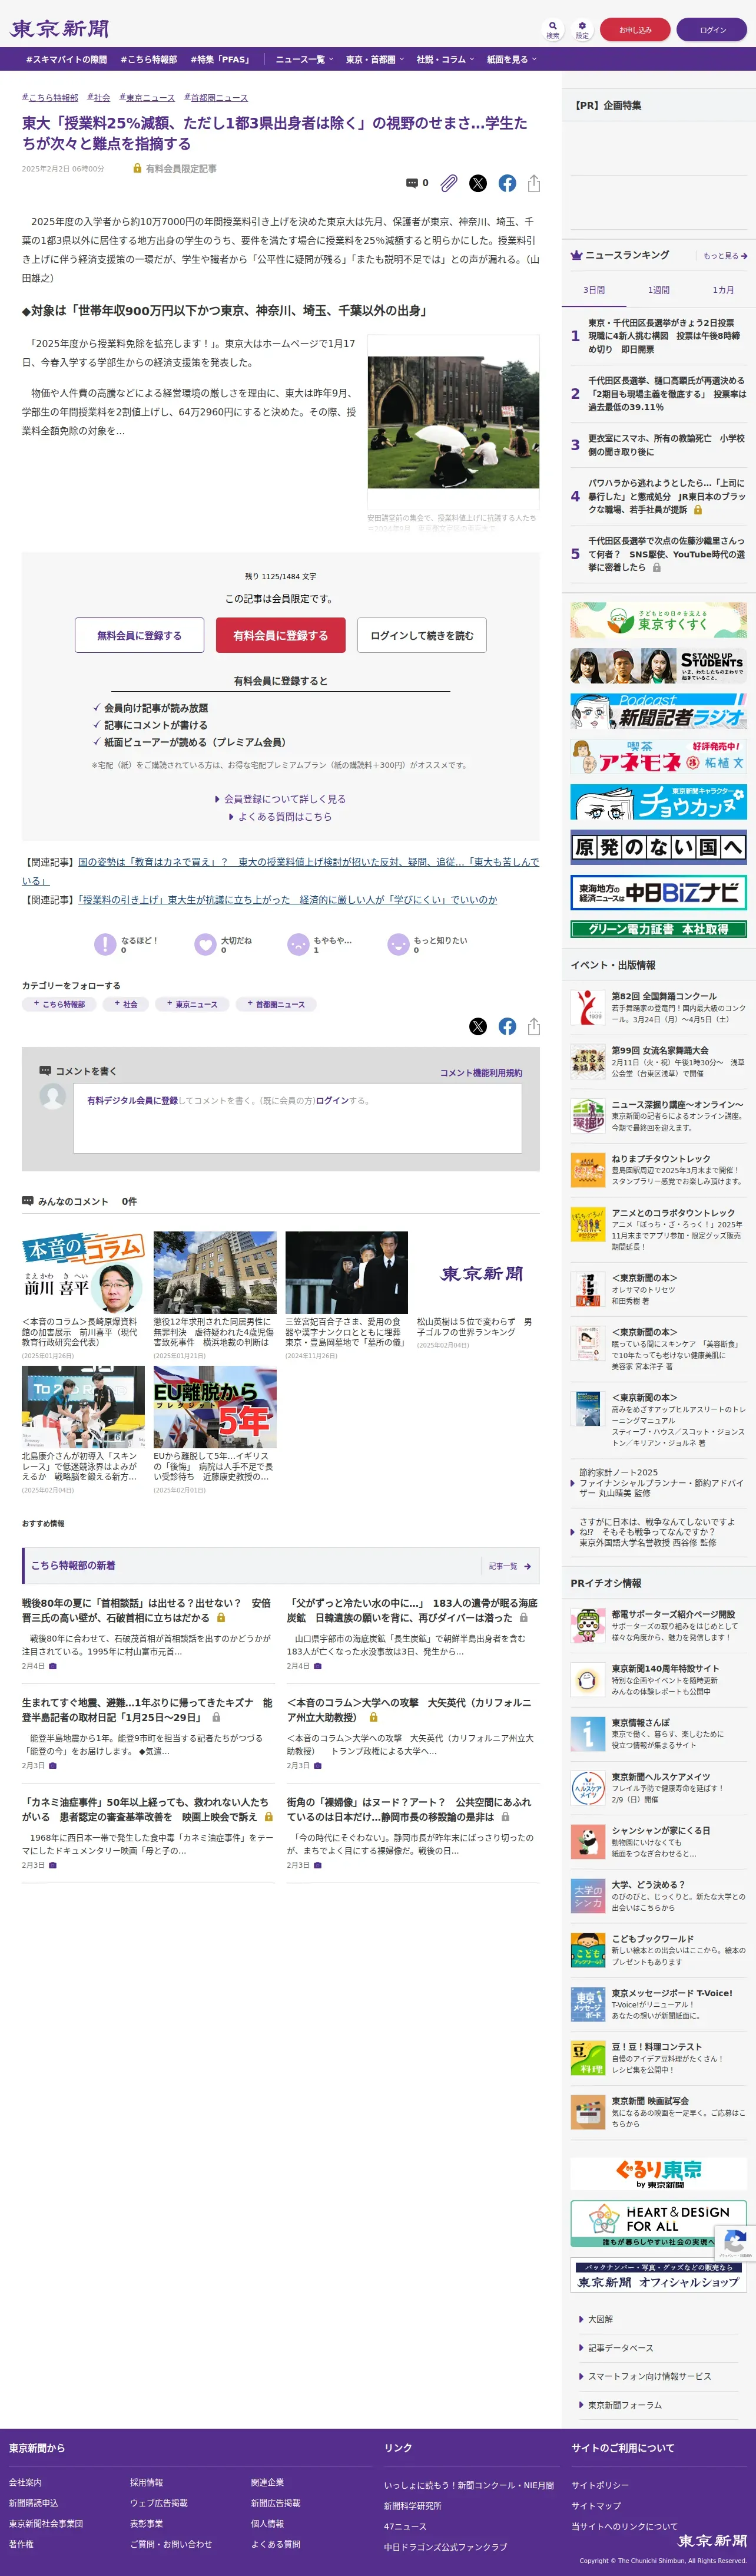Click the 東京新聞 logo in header
This screenshot has height=2576, width=756.
click(59, 29)
